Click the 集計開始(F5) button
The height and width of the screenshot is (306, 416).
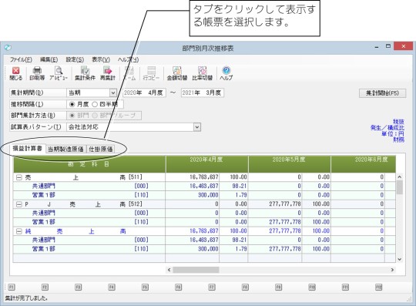click(382, 93)
